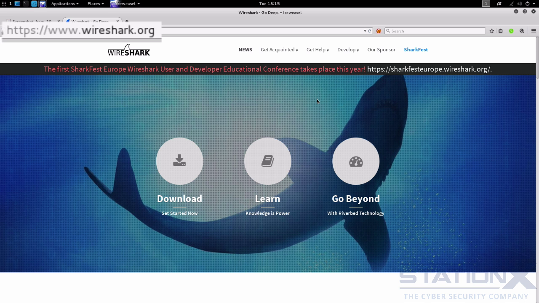Open the NEWS page
This screenshot has height=303, width=539.
coord(245,50)
